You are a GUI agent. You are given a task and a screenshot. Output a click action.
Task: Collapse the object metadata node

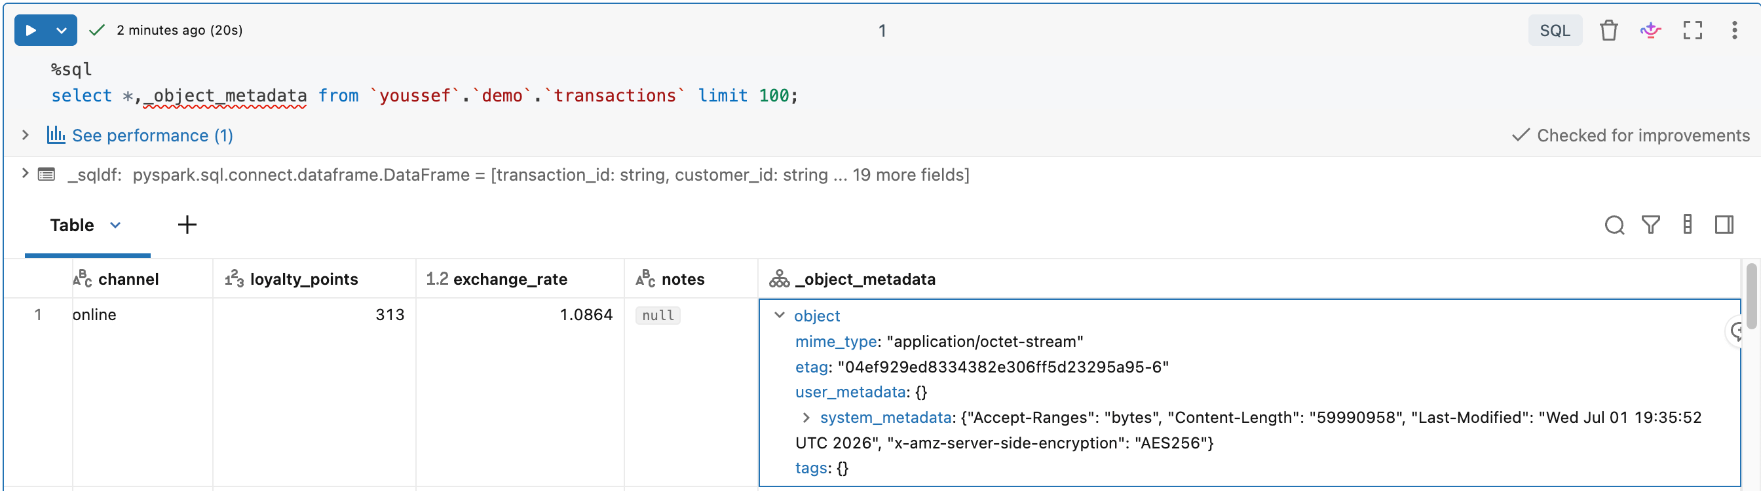coord(780,315)
